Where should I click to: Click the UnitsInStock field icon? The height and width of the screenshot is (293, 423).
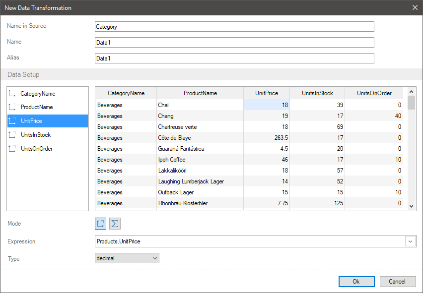(13, 135)
